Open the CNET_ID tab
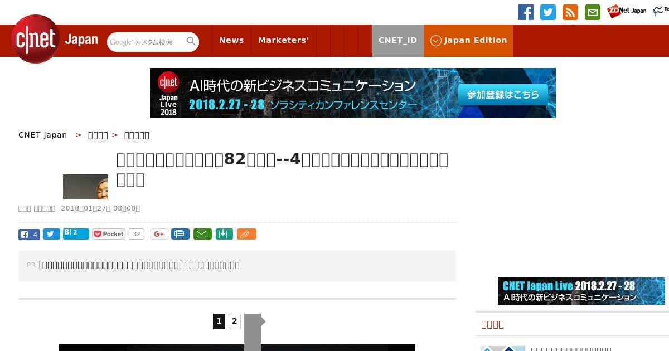The height and width of the screenshot is (351, 669). tap(397, 40)
